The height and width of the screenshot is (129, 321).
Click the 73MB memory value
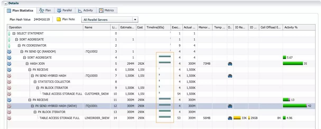206,64
